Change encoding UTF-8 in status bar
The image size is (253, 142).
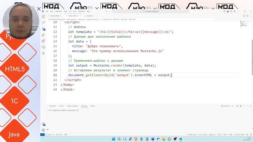pyautogui.click(x=219, y=135)
